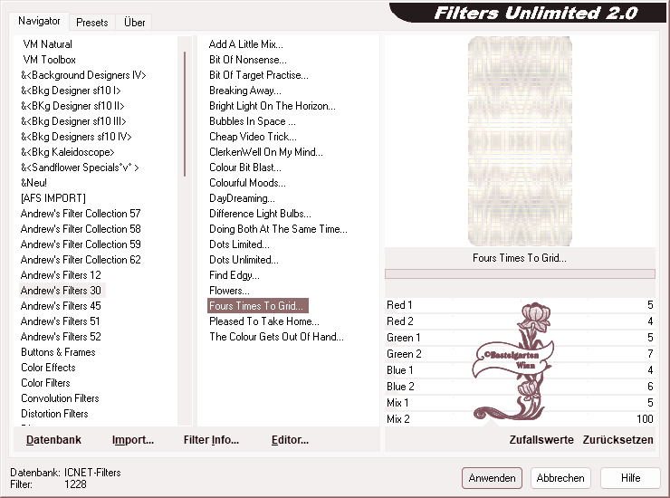Screen dimensions: 670x498
Task: Select Convolution Filters category
Action: [60, 398]
